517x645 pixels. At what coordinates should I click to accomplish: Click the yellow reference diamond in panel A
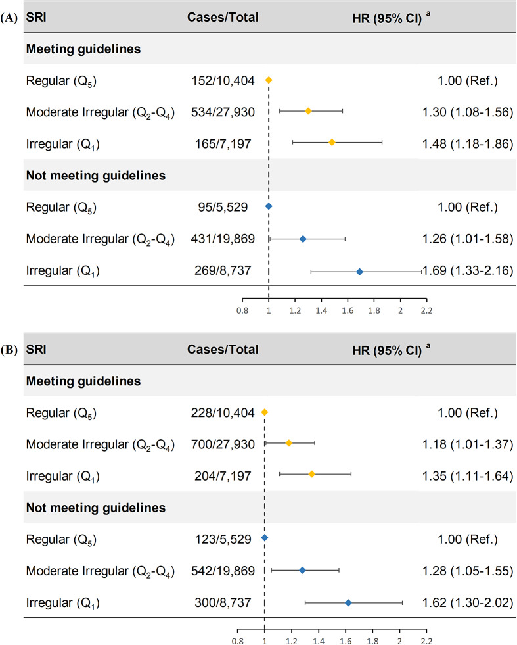click(269, 80)
